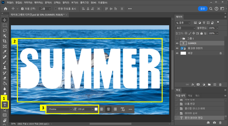Click the white text color swatch
The image size is (228, 126).
pos(96,109)
